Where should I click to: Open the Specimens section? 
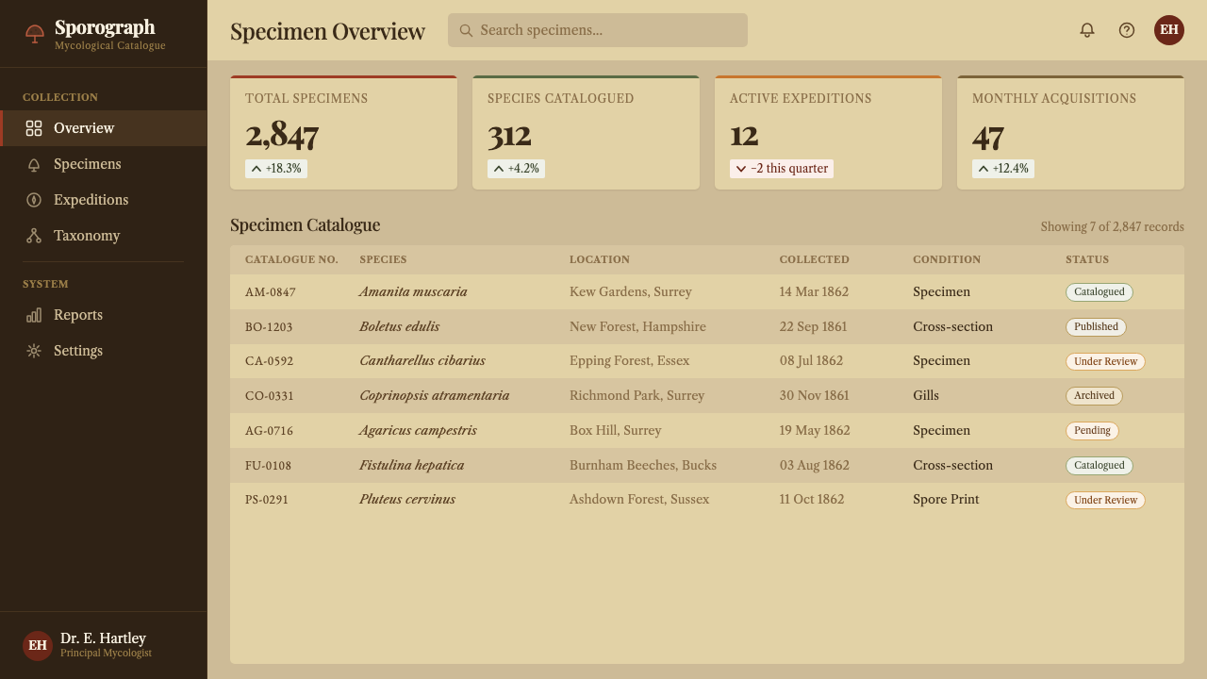(x=104, y=164)
